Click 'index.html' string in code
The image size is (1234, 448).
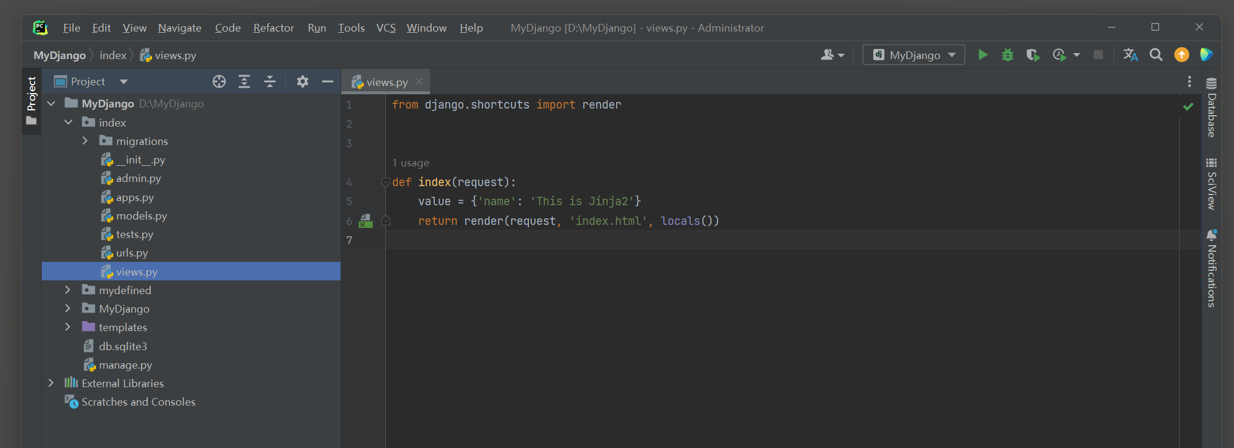608,221
